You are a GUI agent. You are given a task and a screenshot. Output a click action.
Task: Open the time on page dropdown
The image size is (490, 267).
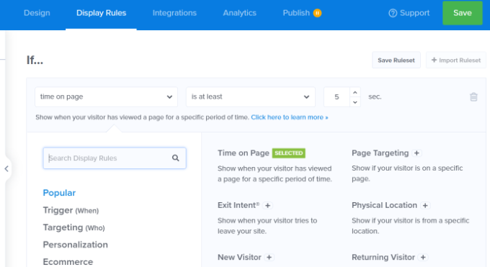106,97
